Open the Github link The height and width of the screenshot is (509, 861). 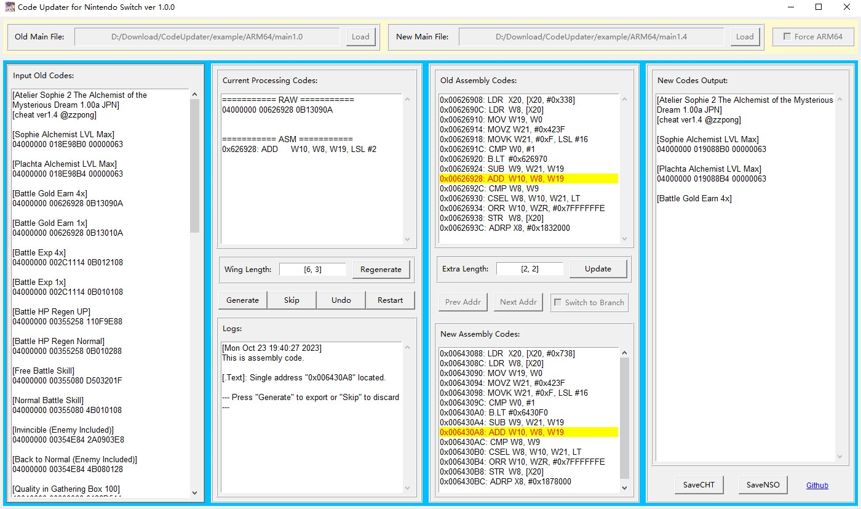point(817,485)
